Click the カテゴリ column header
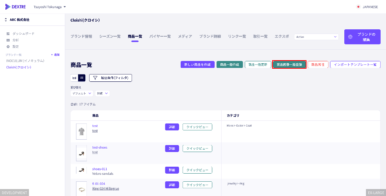Viewport: 386px width, 196px height. (x=233, y=115)
